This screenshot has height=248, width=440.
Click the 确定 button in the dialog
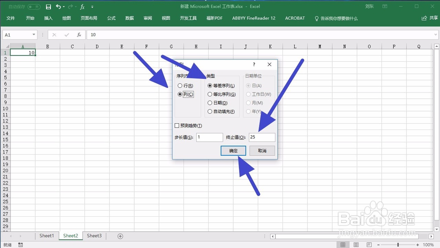pyautogui.click(x=233, y=151)
